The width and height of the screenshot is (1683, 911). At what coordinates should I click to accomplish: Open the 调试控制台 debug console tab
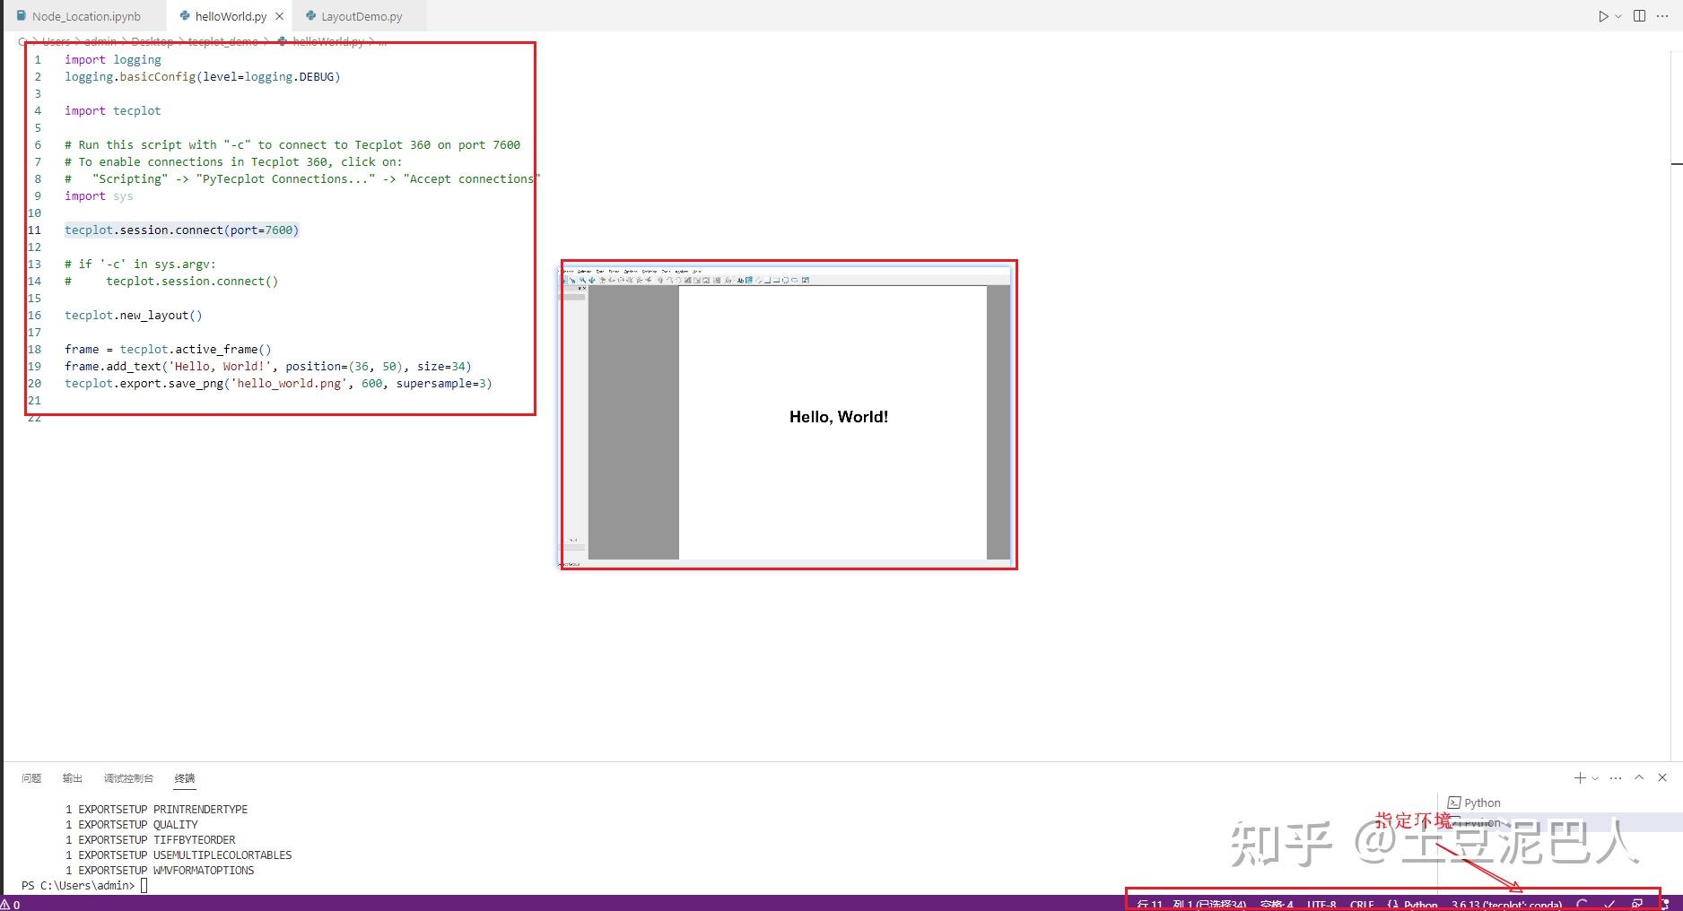click(x=128, y=778)
